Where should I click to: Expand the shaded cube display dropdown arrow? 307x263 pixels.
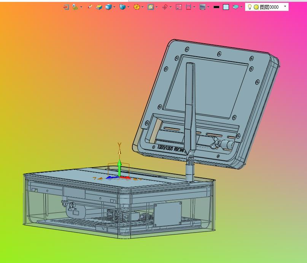(x=115, y=7)
